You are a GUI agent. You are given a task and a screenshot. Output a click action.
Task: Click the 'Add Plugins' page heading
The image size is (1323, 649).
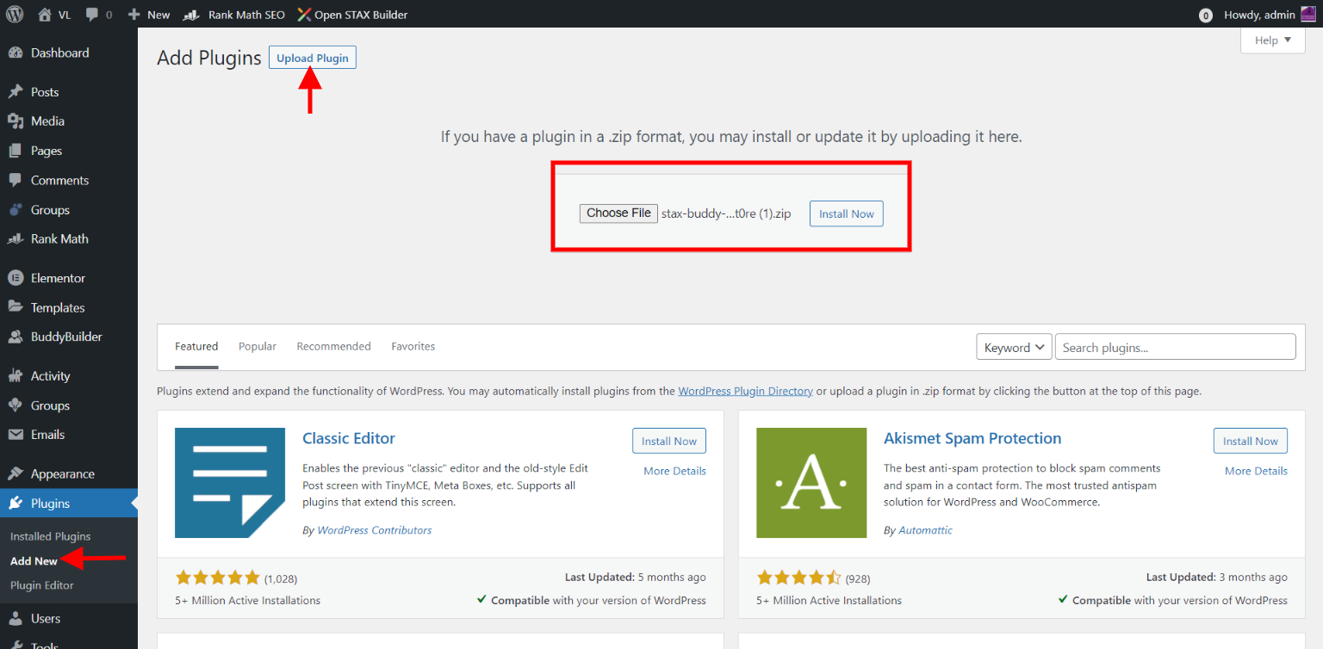tap(209, 58)
